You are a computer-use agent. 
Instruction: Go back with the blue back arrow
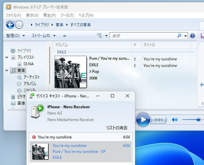10,25
